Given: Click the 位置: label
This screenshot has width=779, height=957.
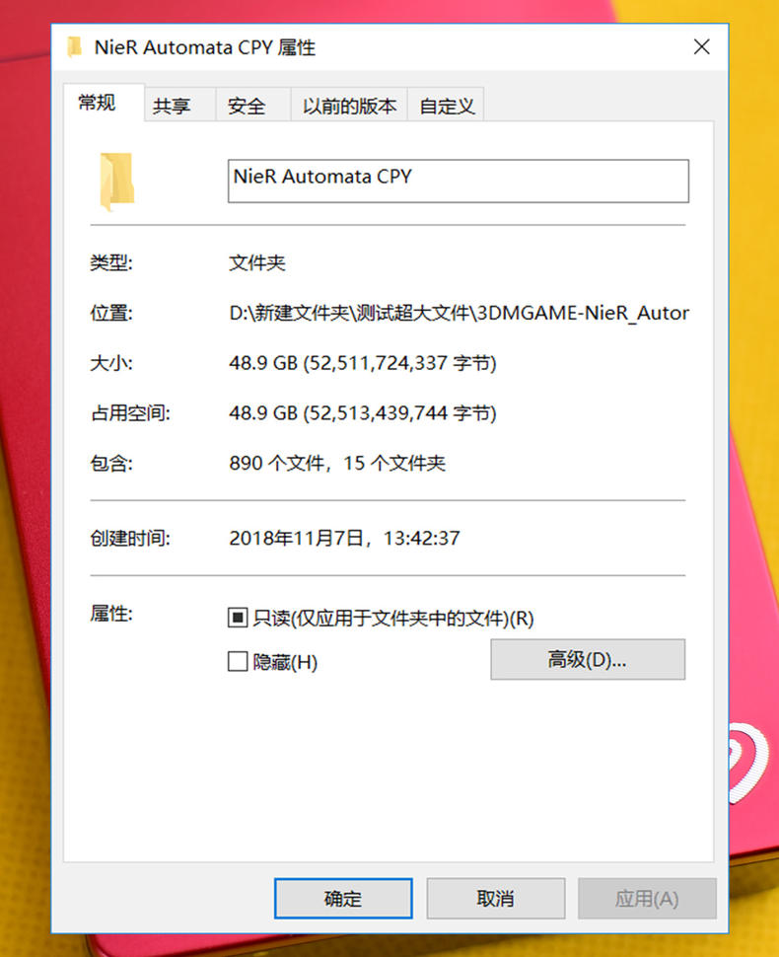Looking at the screenshot, I should (x=111, y=313).
